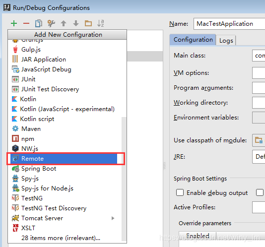Image resolution: width=265 pixels, height=247 pixels.
Task: Open the Use classpath of module dropdown
Action: point(259,140)
